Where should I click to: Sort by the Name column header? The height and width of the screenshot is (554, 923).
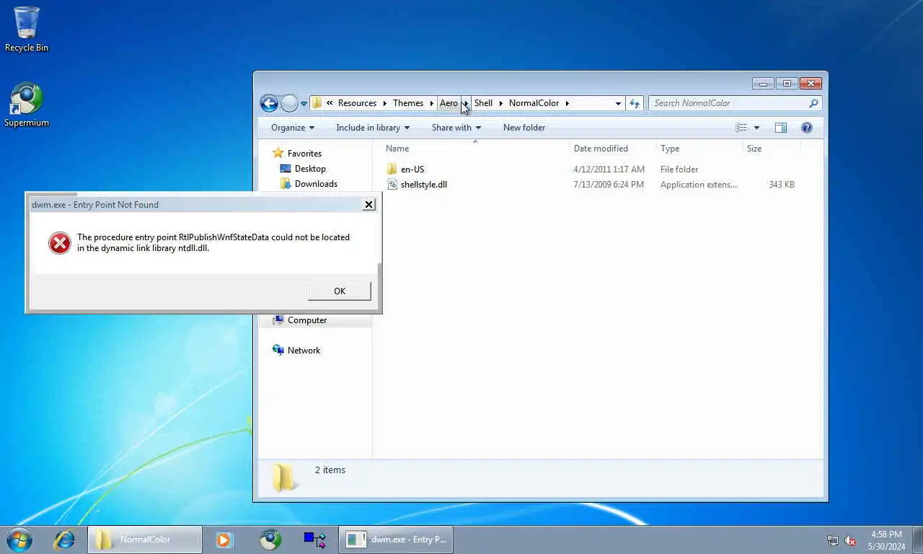click(475, 149)
